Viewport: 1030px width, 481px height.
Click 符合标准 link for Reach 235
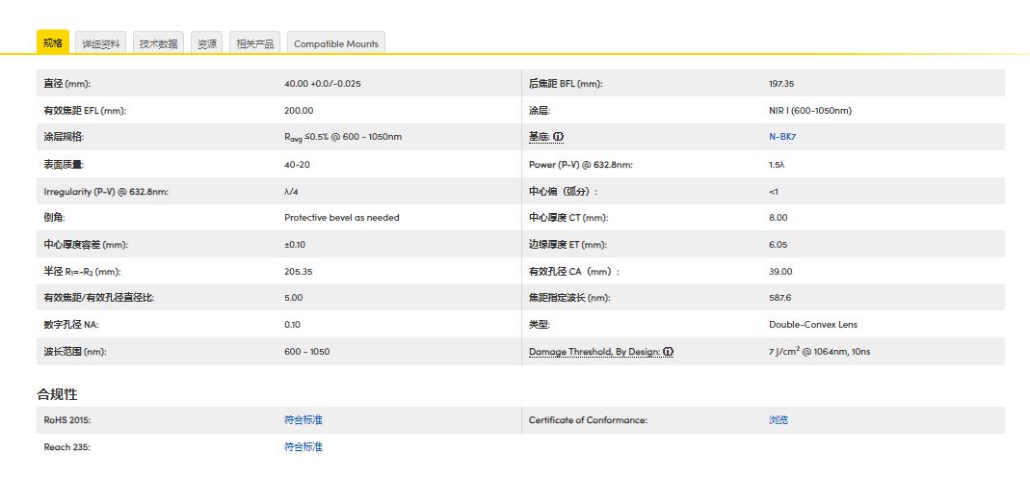[x=303, y=447]
